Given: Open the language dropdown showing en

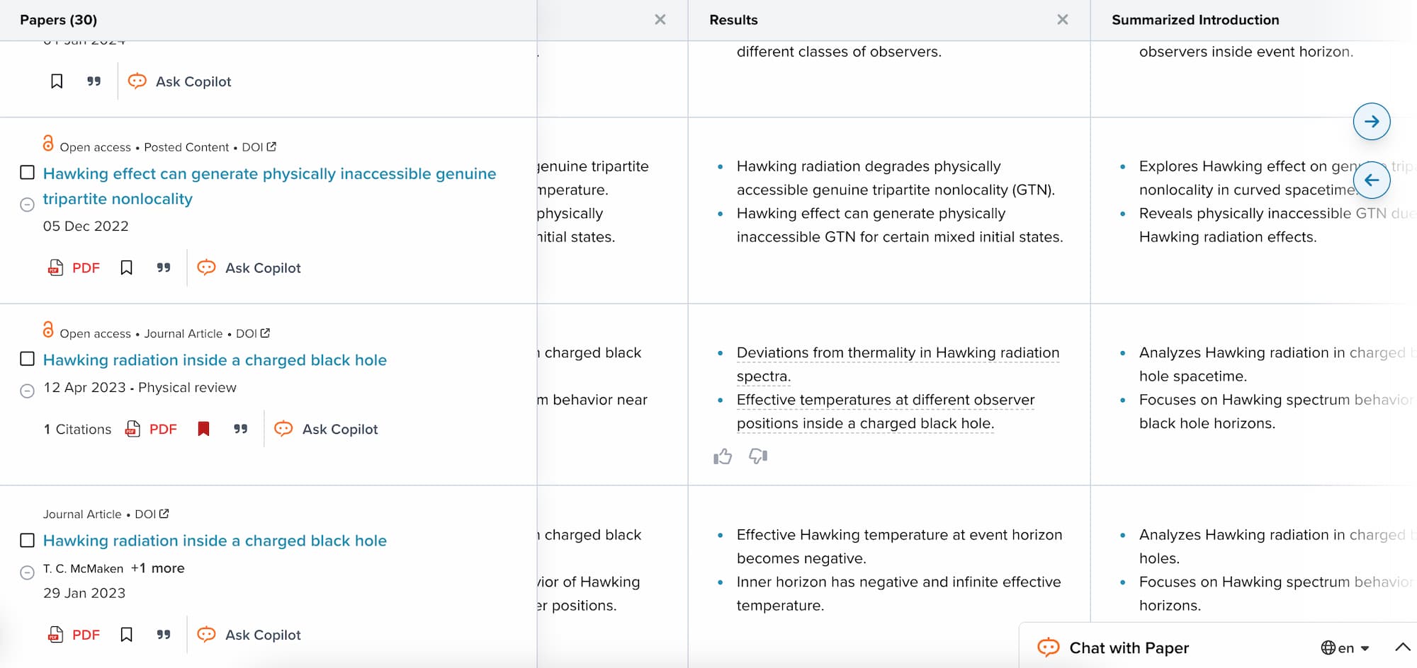Looking at the screenshot, I should click(1343, 647).
